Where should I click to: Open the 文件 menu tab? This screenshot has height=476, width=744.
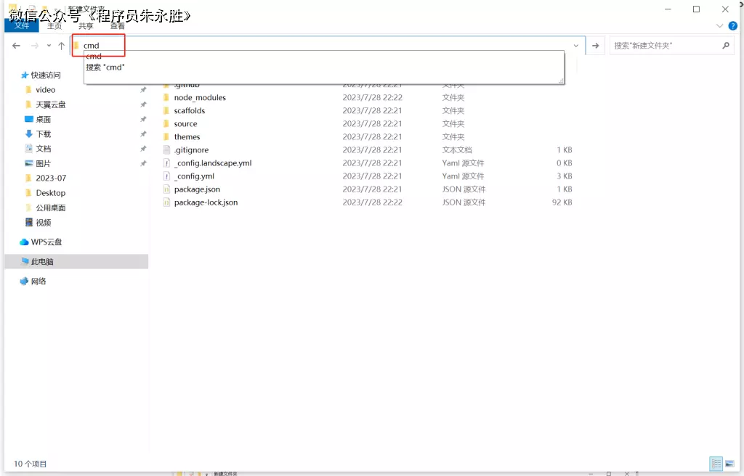(22, 25)
